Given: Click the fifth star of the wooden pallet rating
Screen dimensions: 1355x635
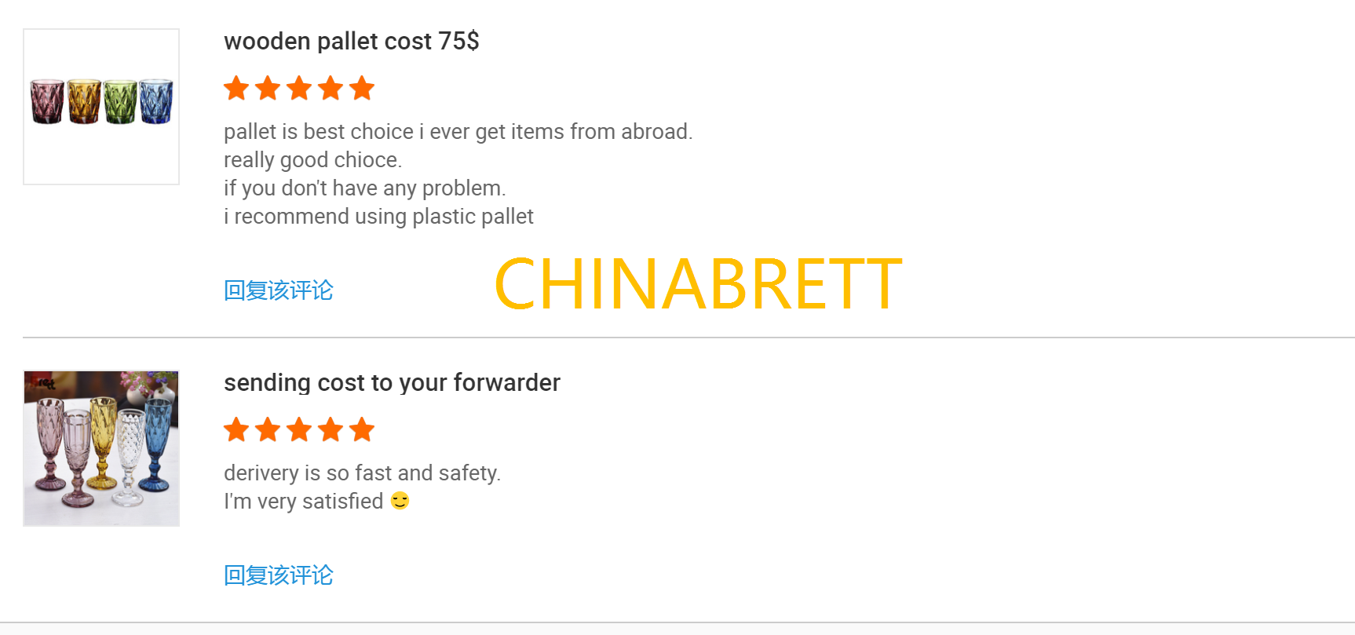Looking at the screenshot, I should [x=362, y=88].
